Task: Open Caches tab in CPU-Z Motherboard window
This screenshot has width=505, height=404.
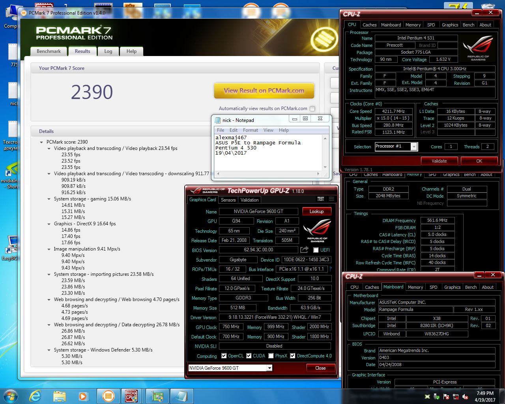Action: [x=372, y=287]
